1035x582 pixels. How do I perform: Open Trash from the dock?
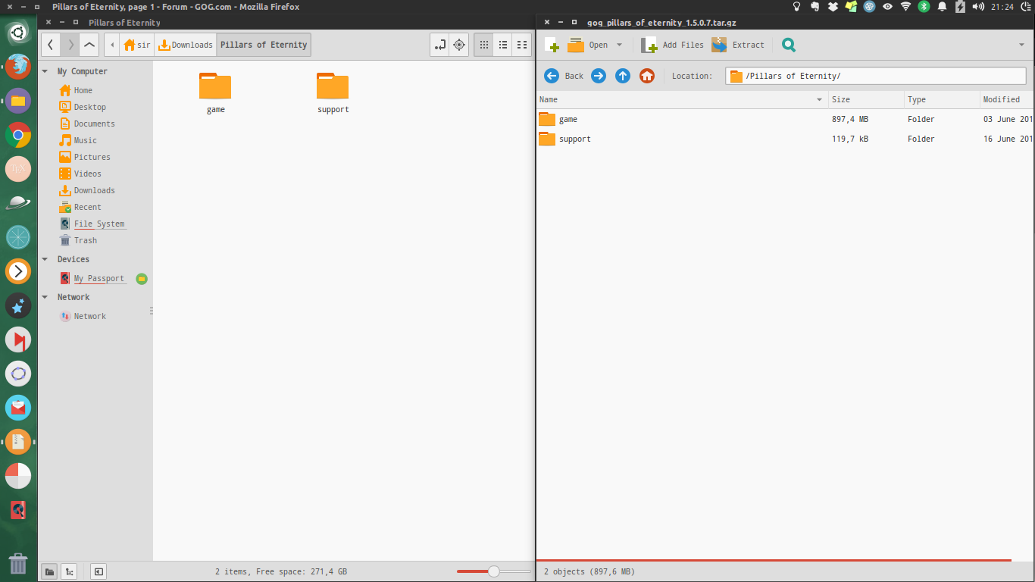point(18,564)
